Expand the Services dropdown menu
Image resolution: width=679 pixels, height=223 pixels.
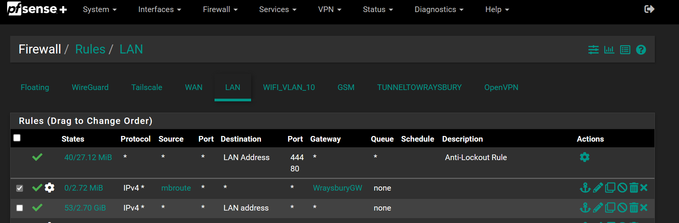click(x=277, y=9)
